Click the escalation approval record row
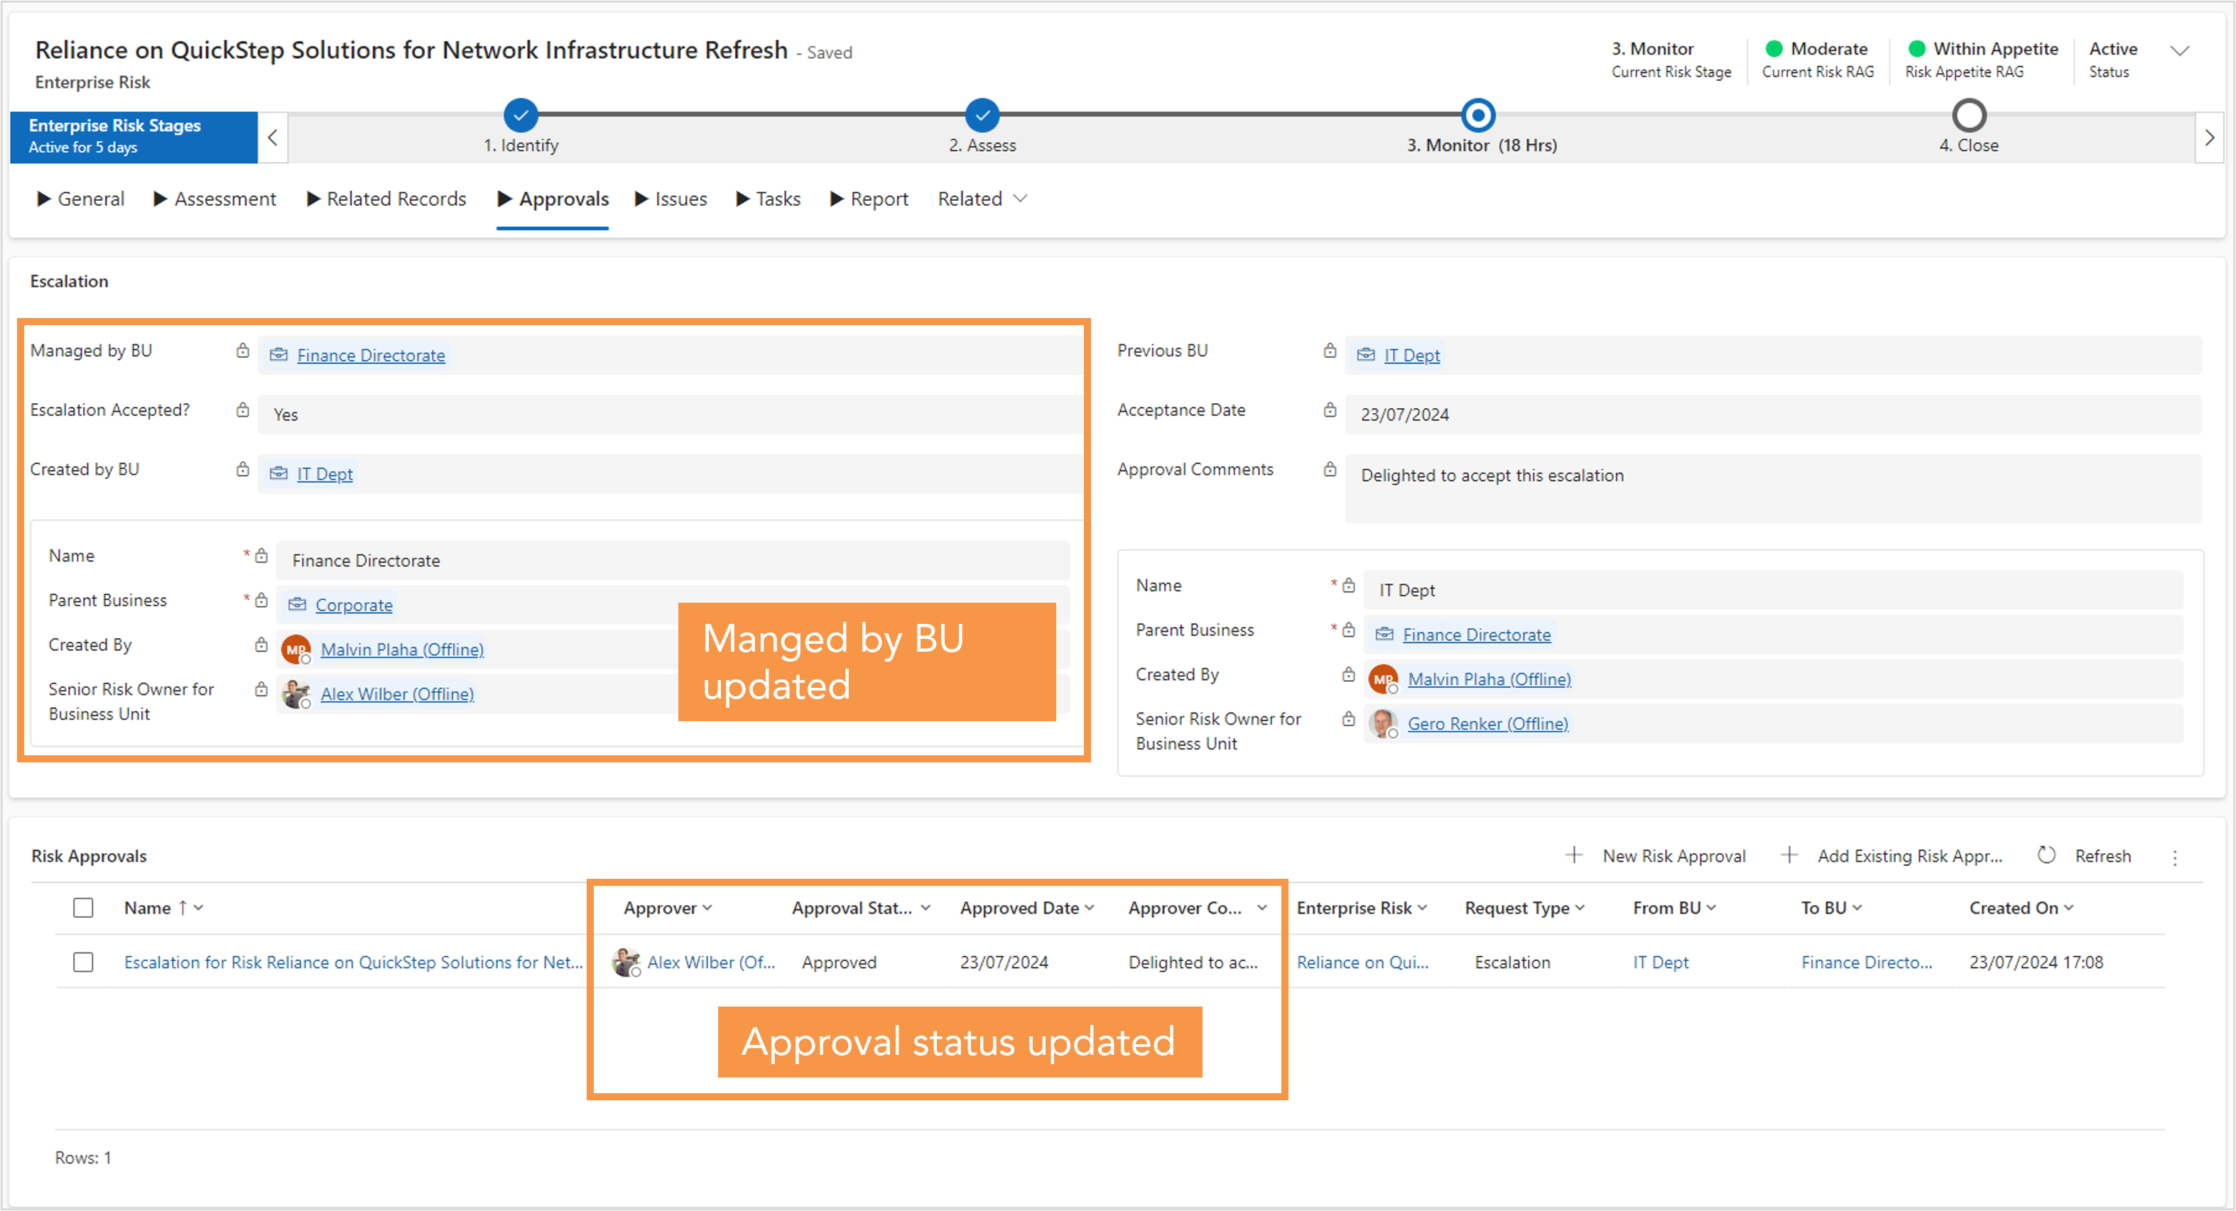The height and width of the screenshot is (1211, 2236). tap(352, 960)
